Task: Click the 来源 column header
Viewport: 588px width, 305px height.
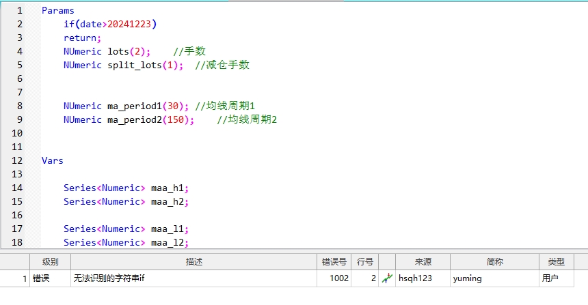Action: point(423,261)
